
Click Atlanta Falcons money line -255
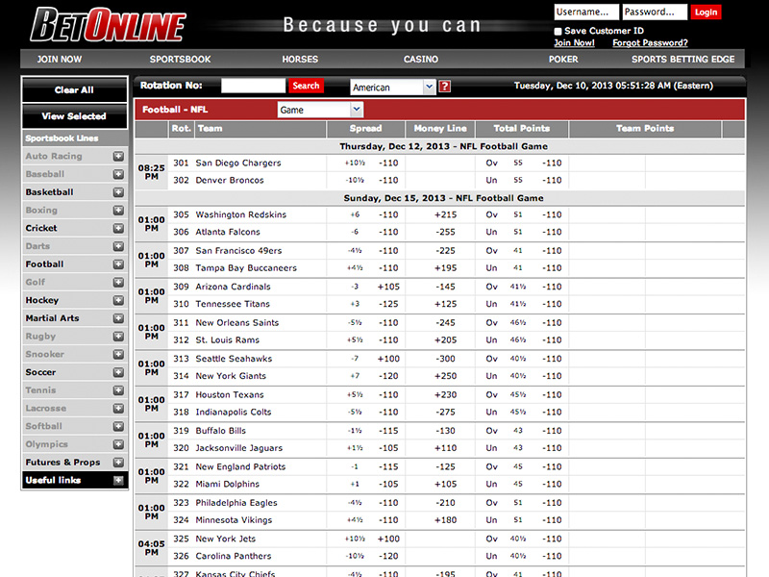click(x=446, y=232)
